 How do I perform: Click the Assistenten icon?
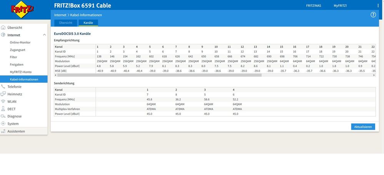(3, 131)
